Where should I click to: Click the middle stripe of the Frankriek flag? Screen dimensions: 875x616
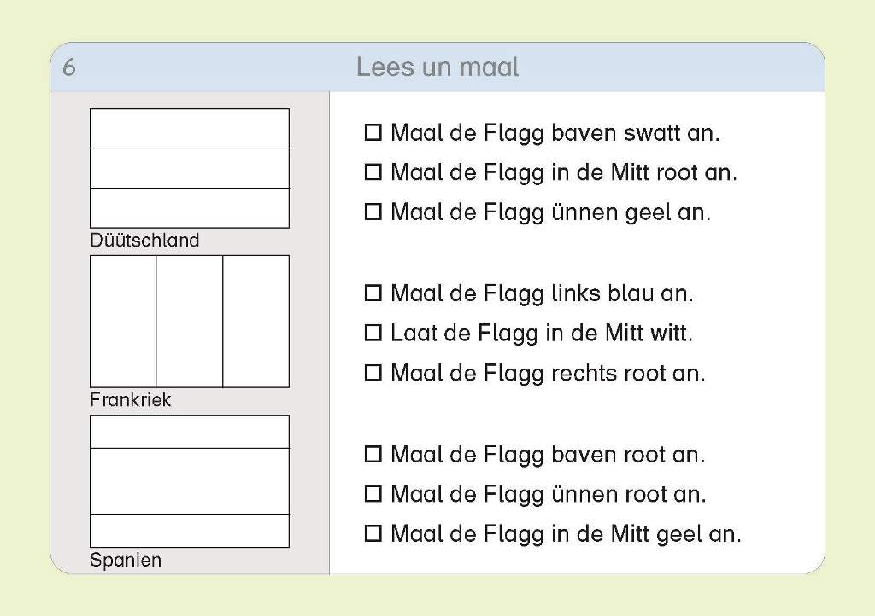(189, 322)
